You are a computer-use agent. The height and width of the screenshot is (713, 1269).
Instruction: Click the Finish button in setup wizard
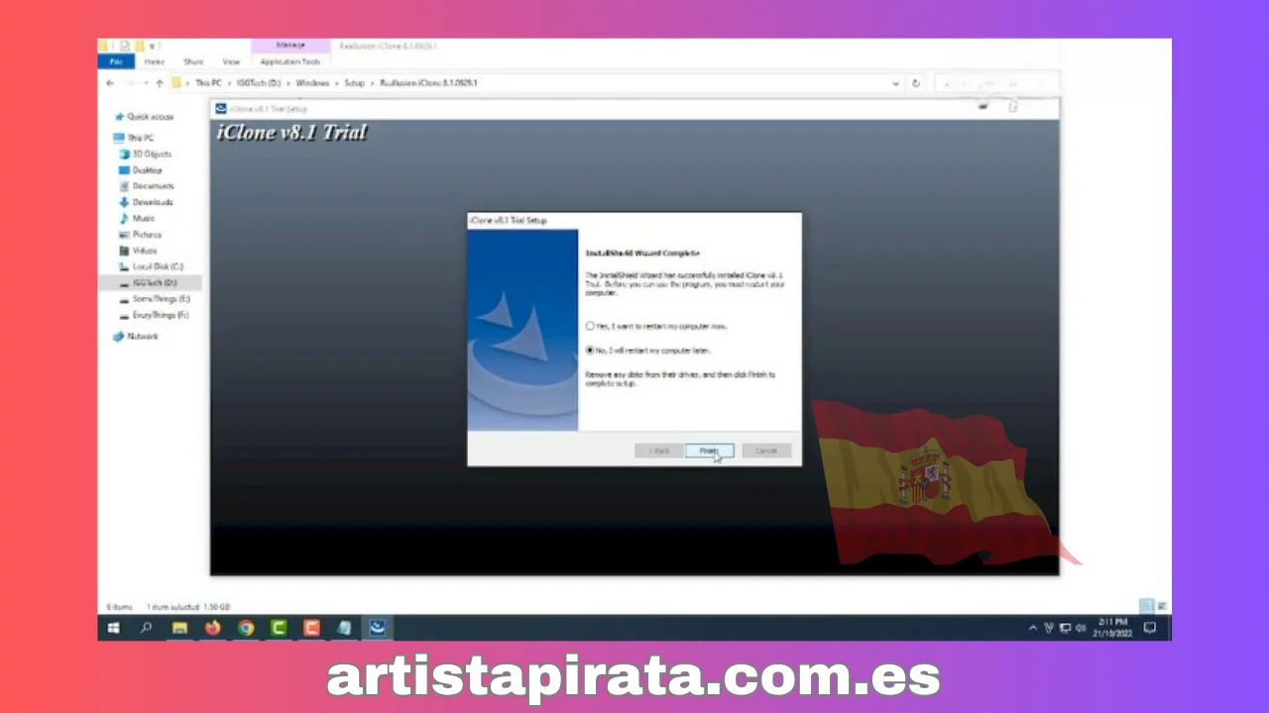[709, 451]
